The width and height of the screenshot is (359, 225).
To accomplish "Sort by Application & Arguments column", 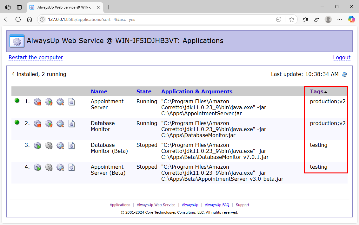I will [197, 91].
